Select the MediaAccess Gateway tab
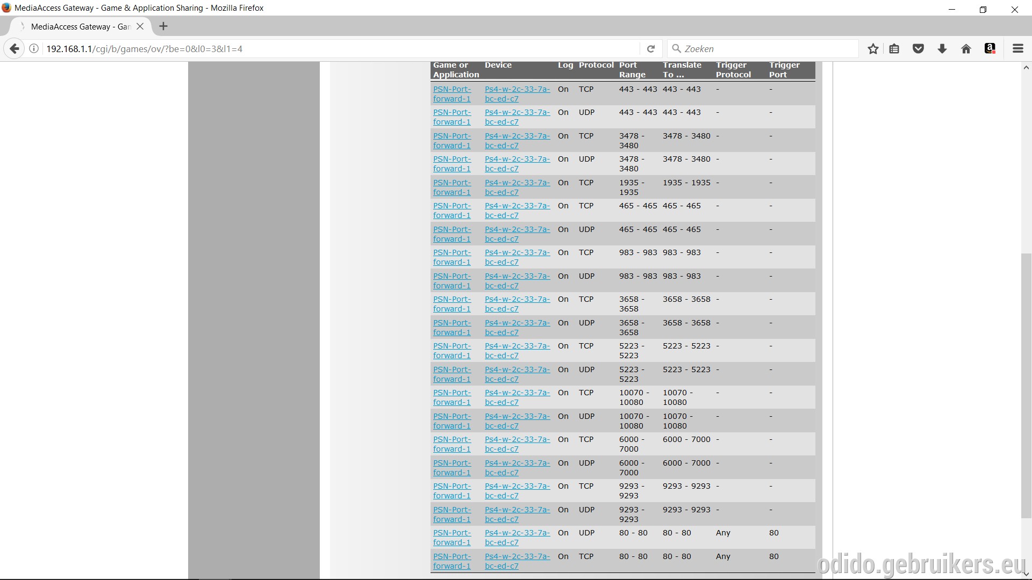1032x580 pixels. 81,26
